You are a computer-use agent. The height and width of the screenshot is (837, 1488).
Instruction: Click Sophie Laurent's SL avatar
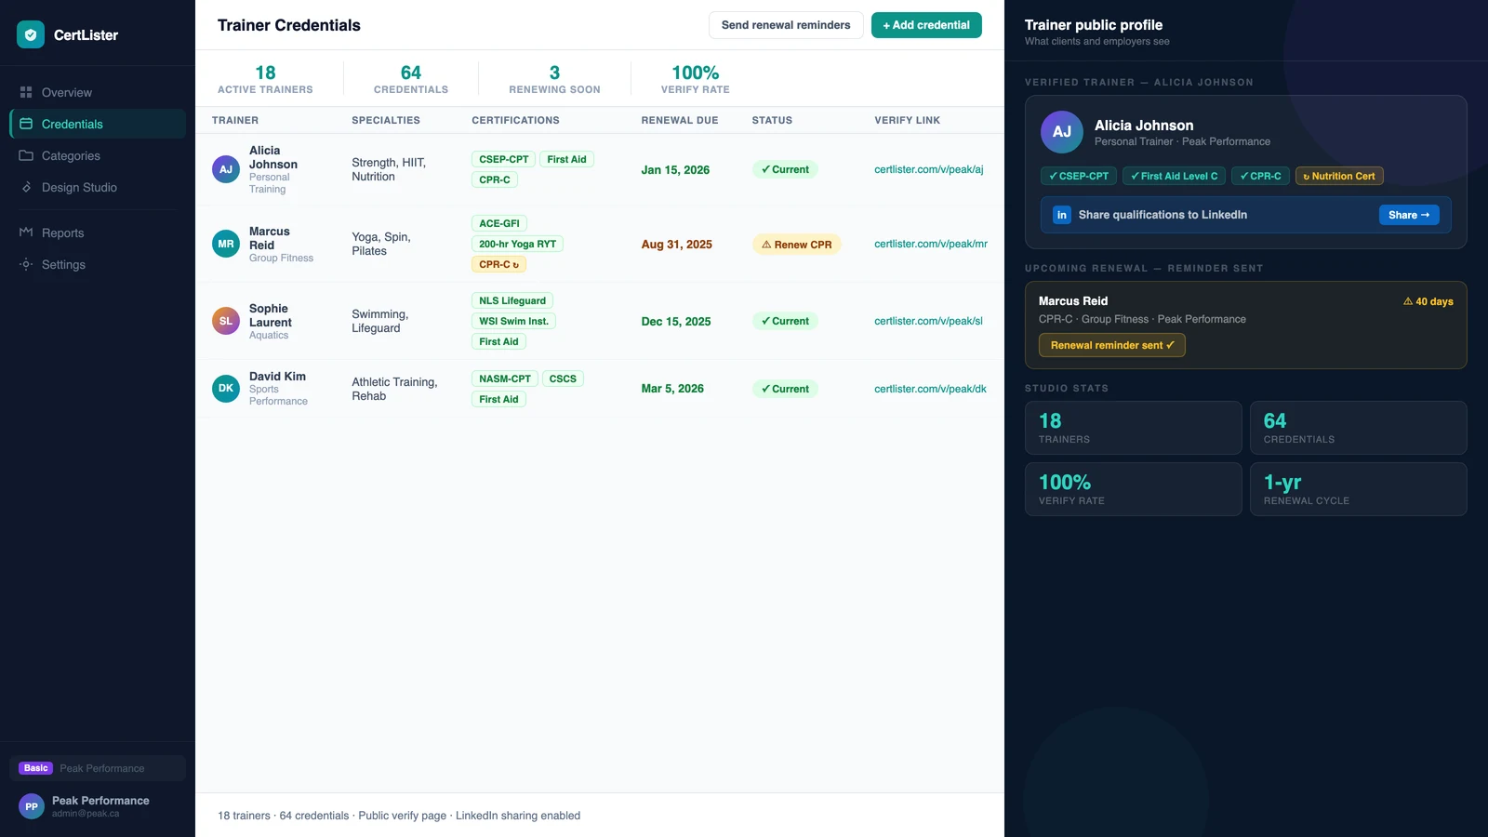click(226, 321)
